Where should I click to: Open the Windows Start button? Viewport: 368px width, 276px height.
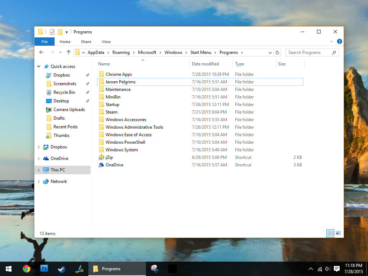9,269
